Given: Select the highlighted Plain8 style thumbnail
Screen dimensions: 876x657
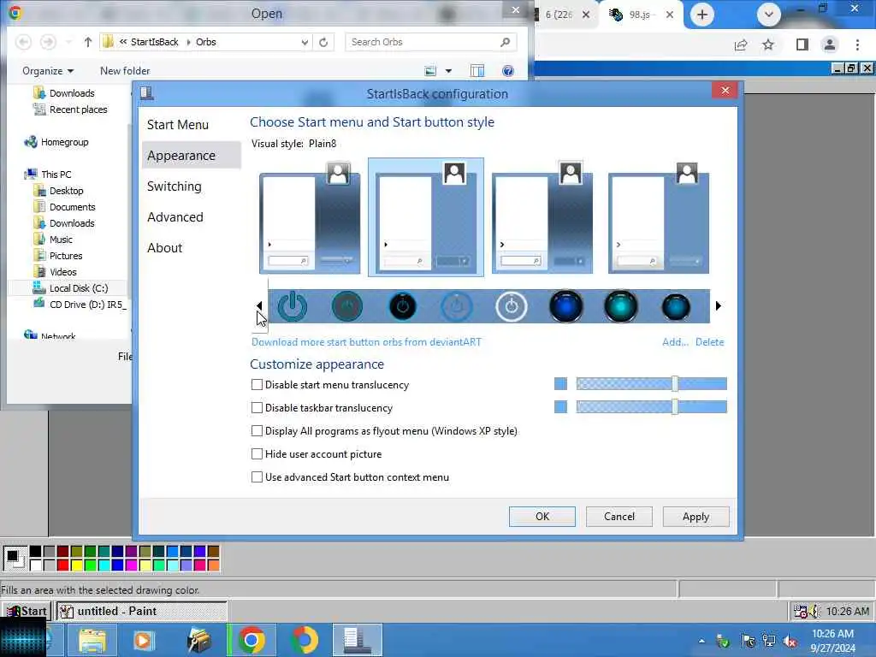Looking at the screenshot, I should [426, 217].
